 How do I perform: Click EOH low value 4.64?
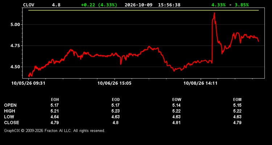55,117
